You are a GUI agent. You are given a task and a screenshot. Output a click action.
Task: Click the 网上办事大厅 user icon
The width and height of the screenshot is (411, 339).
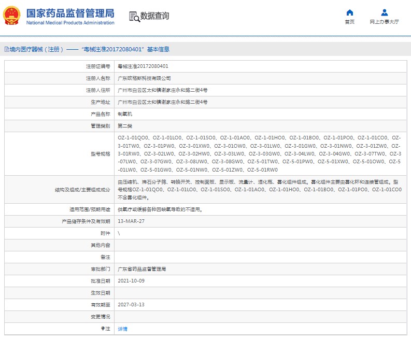pos(384,12)
